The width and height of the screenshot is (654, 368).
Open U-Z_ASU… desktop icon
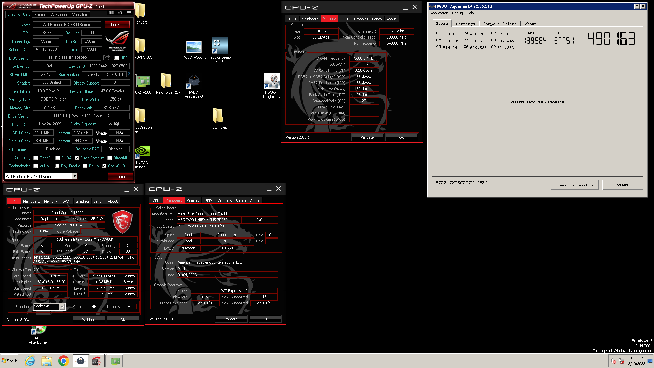[x=143, y=84]
